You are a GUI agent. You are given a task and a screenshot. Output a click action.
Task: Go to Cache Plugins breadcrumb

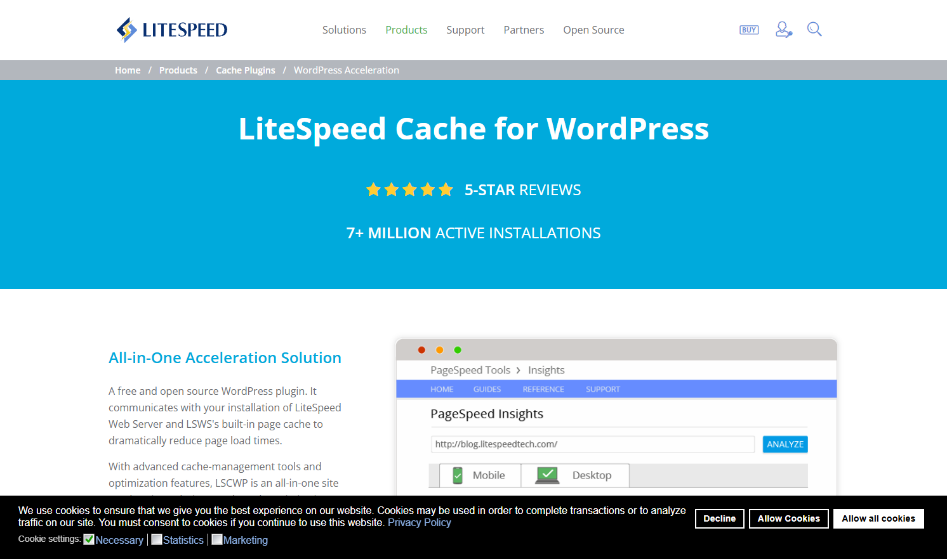coord(246,70)
